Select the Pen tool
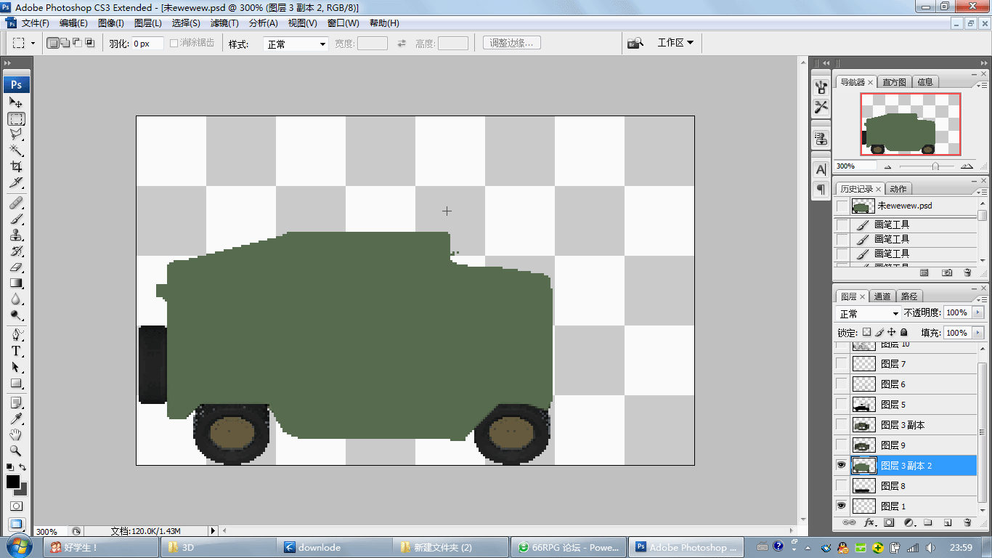Viewport: 992px width, 558px height. coord(16,335)
